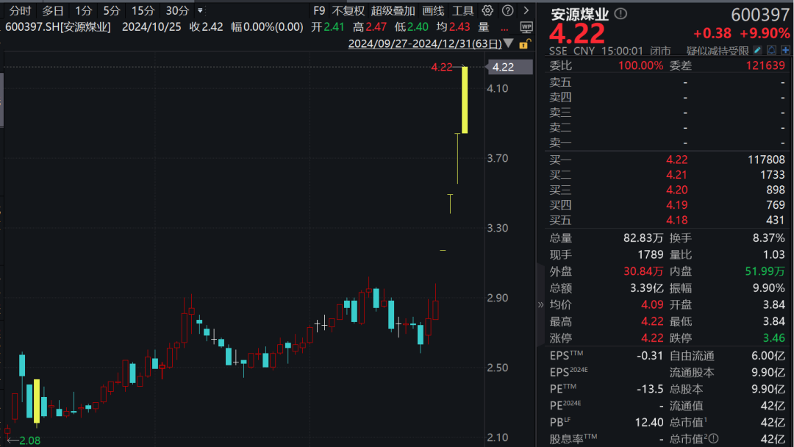Select the 30分 timeframe
The width and height of the screenshot is (794, 447).
[177, 10]
